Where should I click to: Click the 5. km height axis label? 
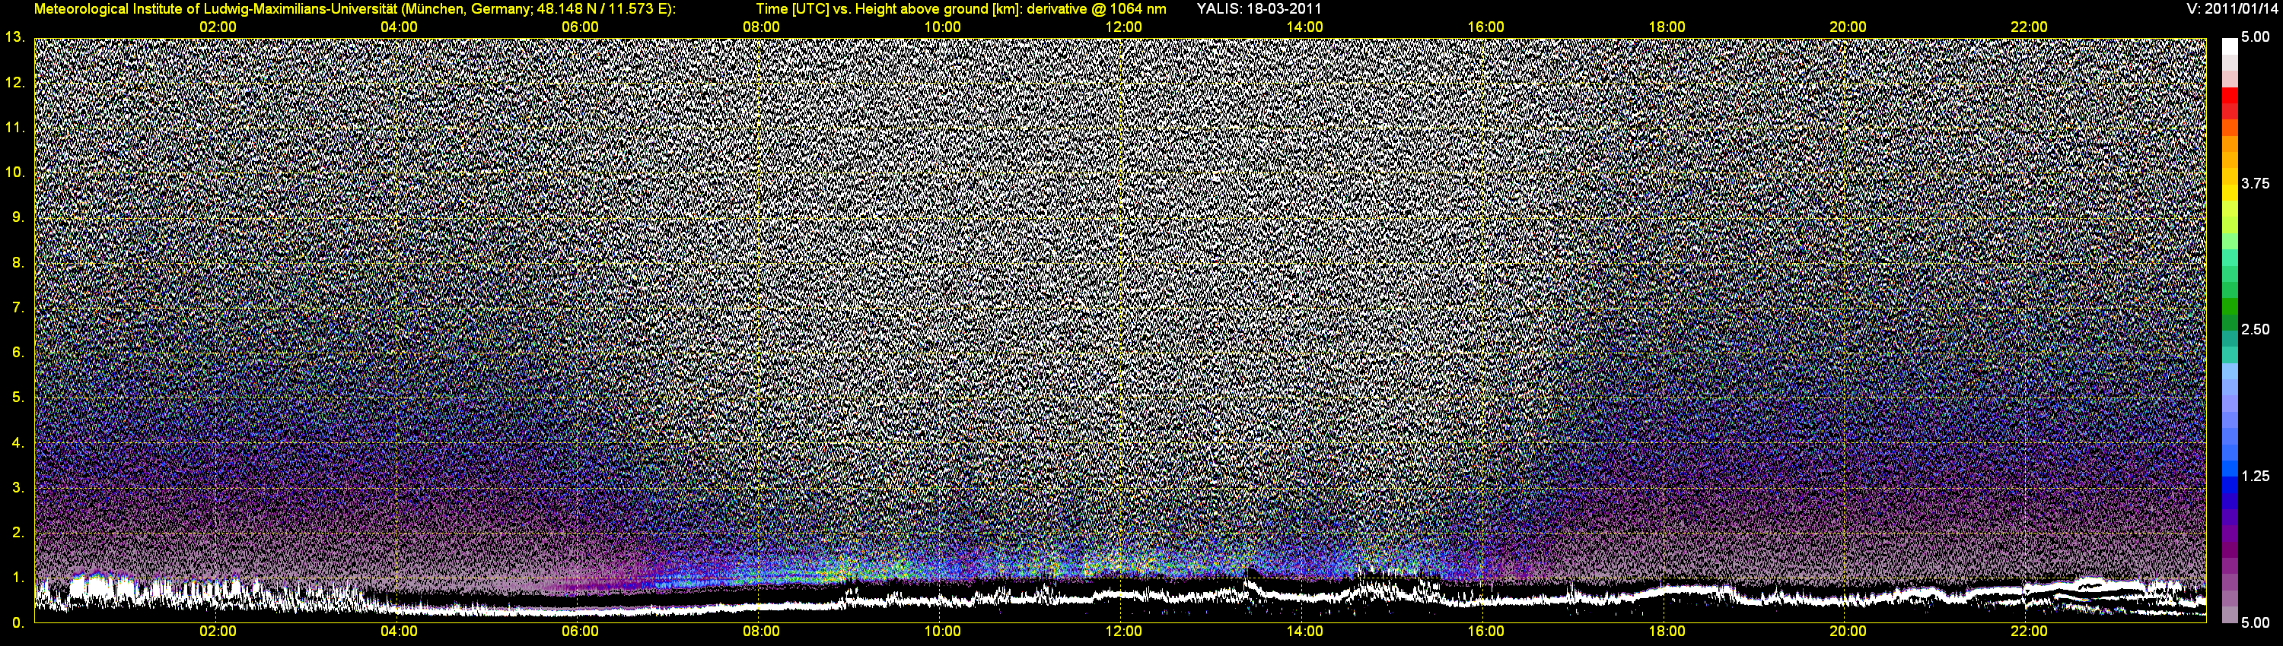(x=18, y=397)
